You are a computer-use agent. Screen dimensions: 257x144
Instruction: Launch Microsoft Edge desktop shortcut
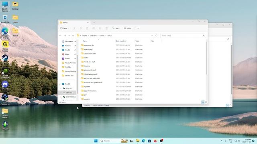[x=5, y=33]
